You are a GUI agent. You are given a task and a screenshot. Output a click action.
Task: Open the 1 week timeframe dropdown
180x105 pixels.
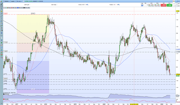click(x=13, y=1)
